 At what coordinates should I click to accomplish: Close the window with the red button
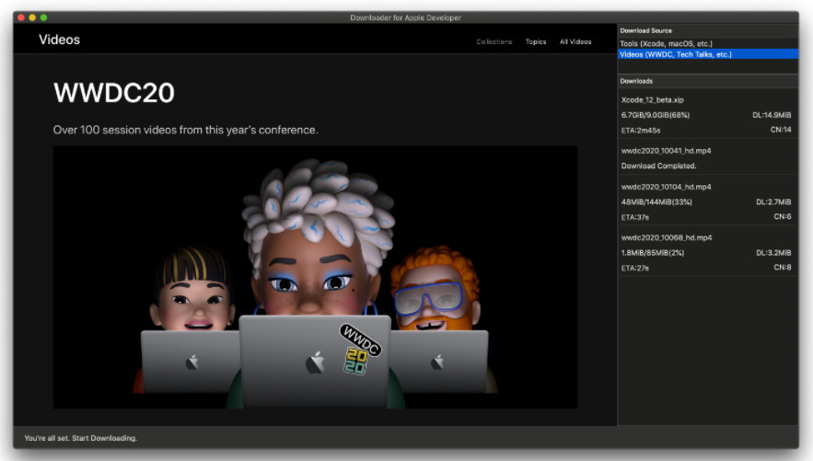point(21,17)
